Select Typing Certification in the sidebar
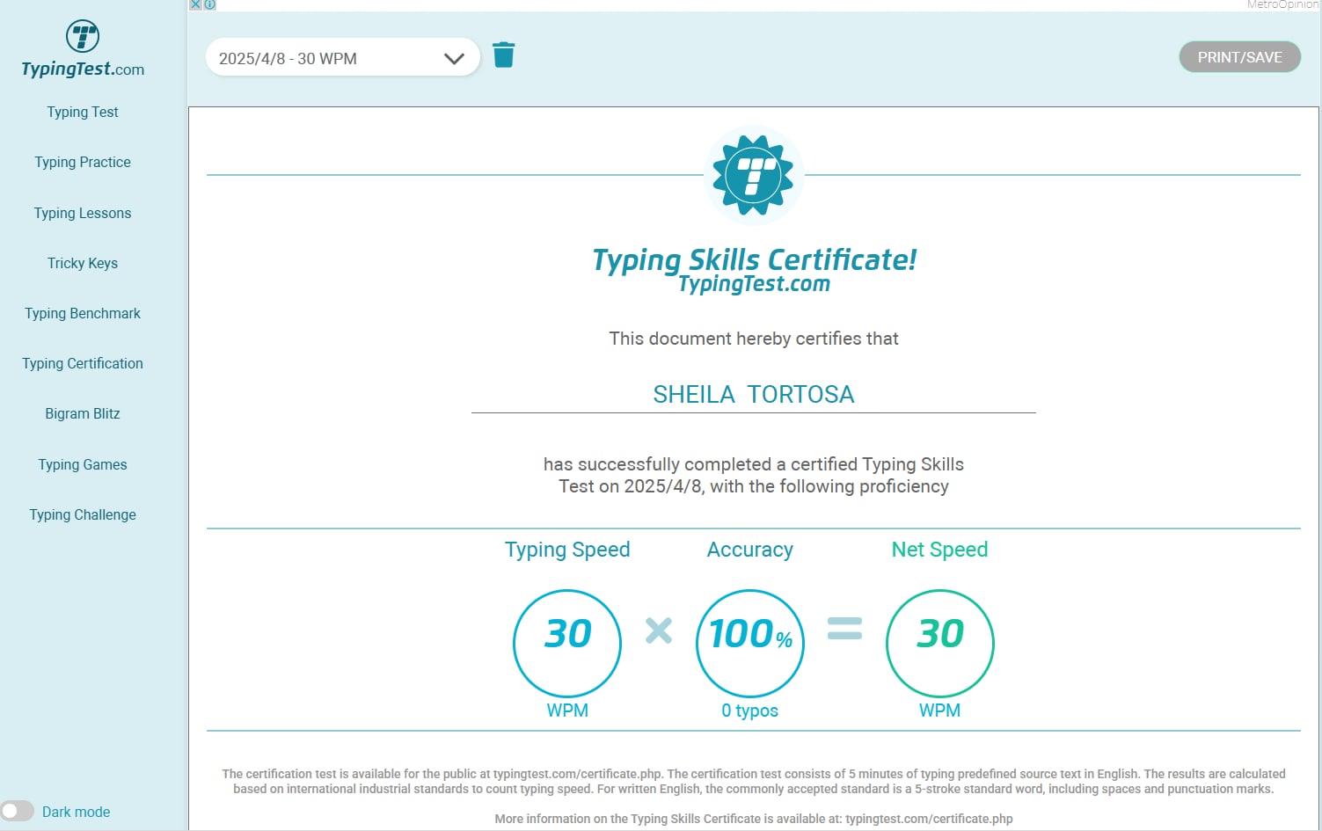Screen dimensions: 1322x831 83,363
